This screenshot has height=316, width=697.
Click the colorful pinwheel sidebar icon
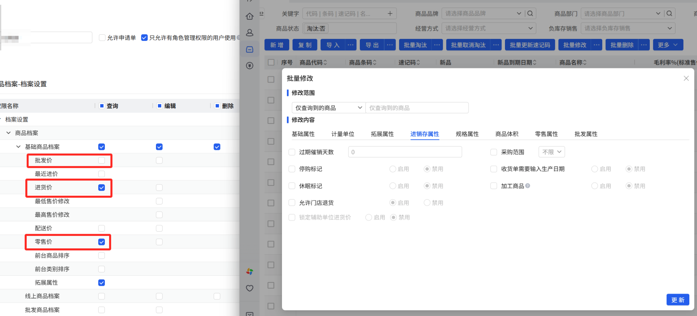click(x=249, y=272)
